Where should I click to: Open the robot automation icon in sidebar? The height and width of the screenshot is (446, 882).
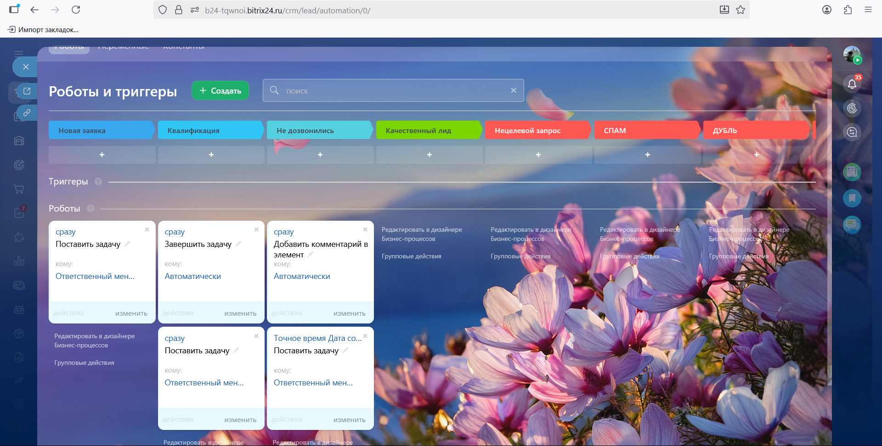coord(19,309)
